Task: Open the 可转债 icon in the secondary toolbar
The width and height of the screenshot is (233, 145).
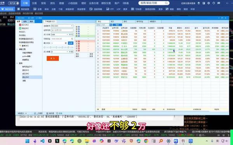Action: point(132,9)
